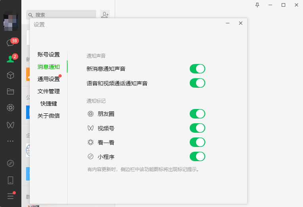Open the Chats icon with 59 badge

click(x=11, y=43)
